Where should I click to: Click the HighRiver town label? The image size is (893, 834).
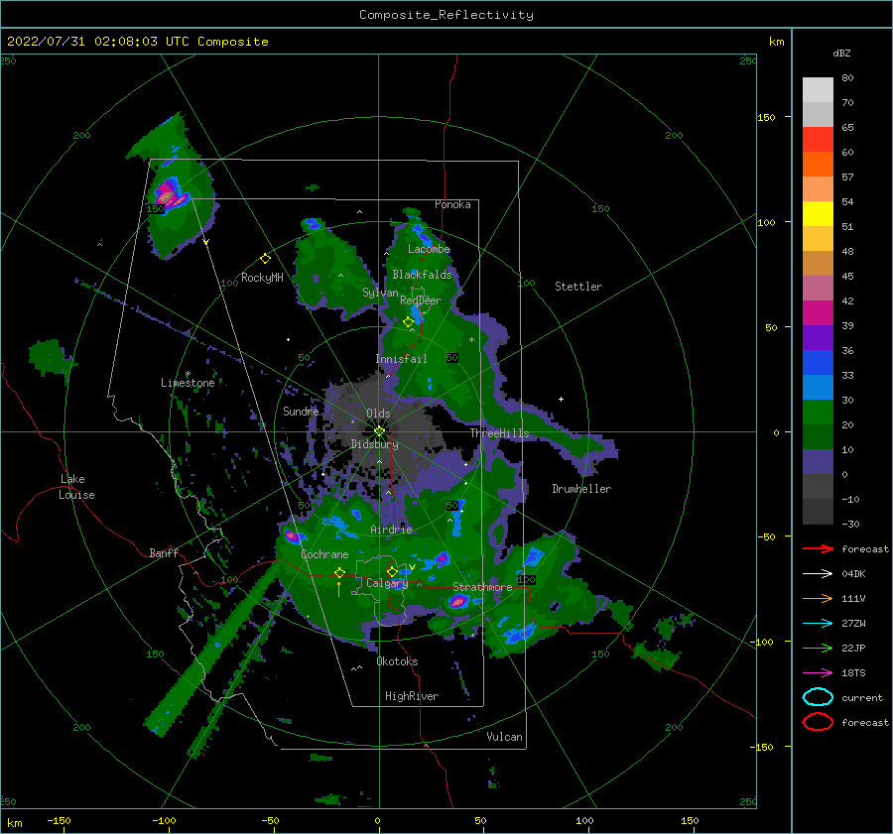[412, 696]
